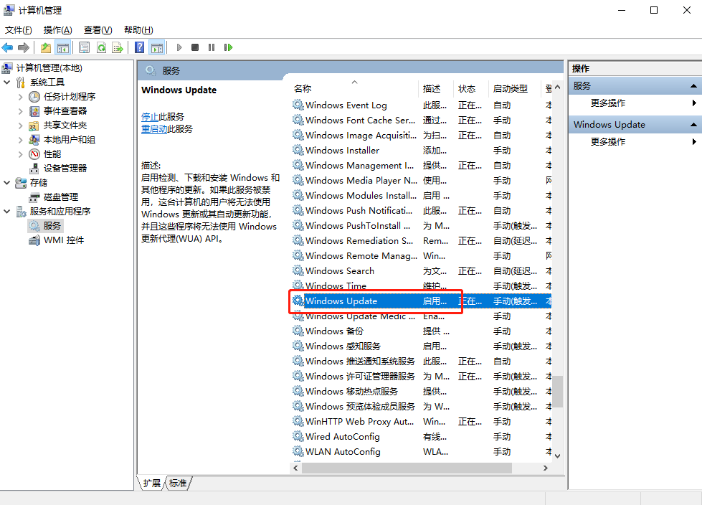Select the Windows Event Log service
The height and width of the screenshot is (505, 702).
(346, 105)
